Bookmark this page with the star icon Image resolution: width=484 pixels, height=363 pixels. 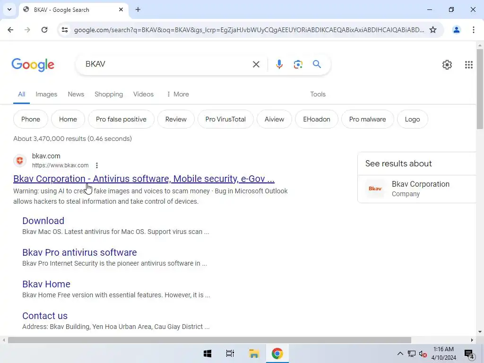433,30
